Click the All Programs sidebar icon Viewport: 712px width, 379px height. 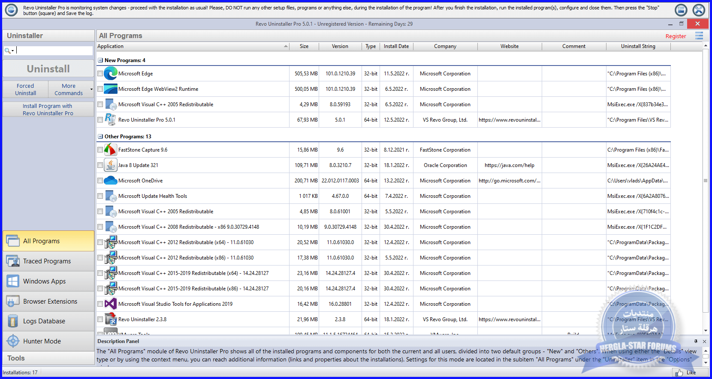pyautogui.click(x=13, y=241)
